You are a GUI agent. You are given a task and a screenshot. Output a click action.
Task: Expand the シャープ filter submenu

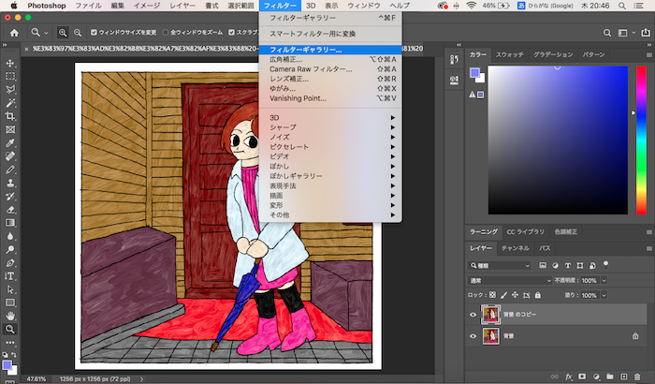330,127
